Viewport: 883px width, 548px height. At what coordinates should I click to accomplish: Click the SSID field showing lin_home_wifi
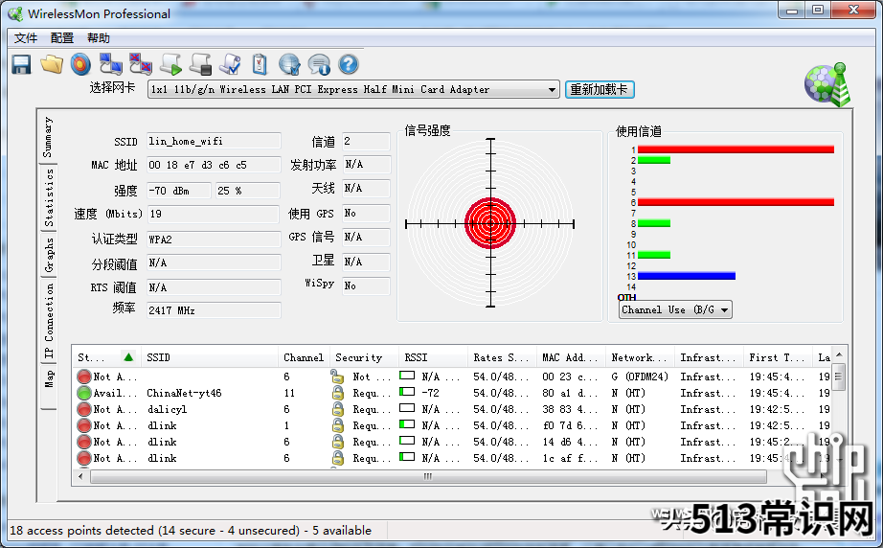(214, 142)
